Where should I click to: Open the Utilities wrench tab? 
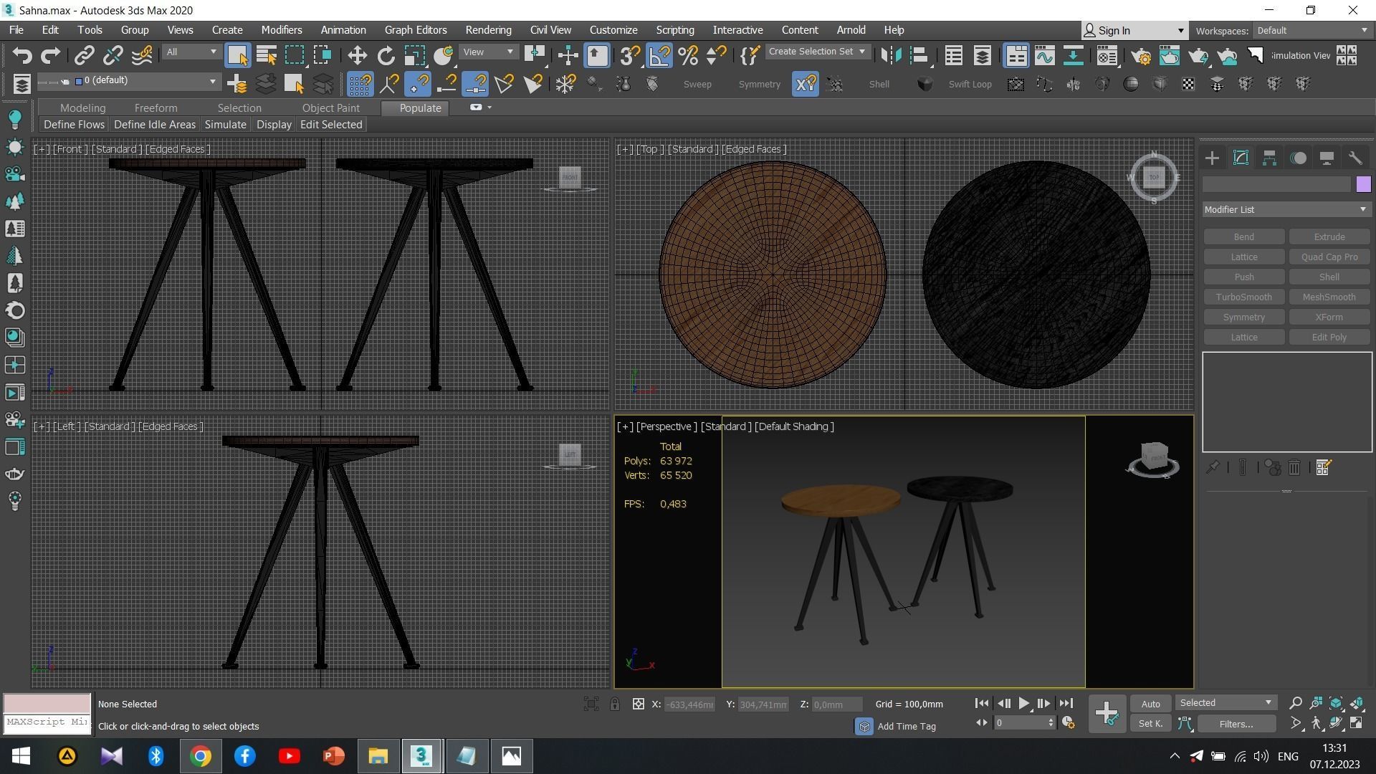[x=1355, y=158]
